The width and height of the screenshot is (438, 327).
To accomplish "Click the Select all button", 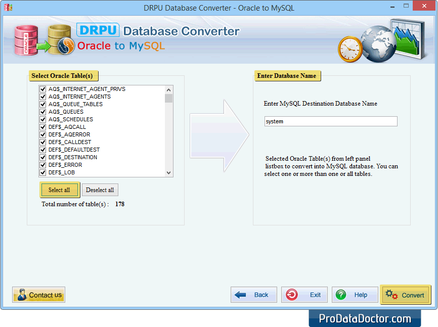I will (x=60, y=190).
